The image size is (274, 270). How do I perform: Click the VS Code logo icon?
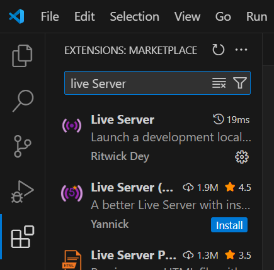point(16,16)
